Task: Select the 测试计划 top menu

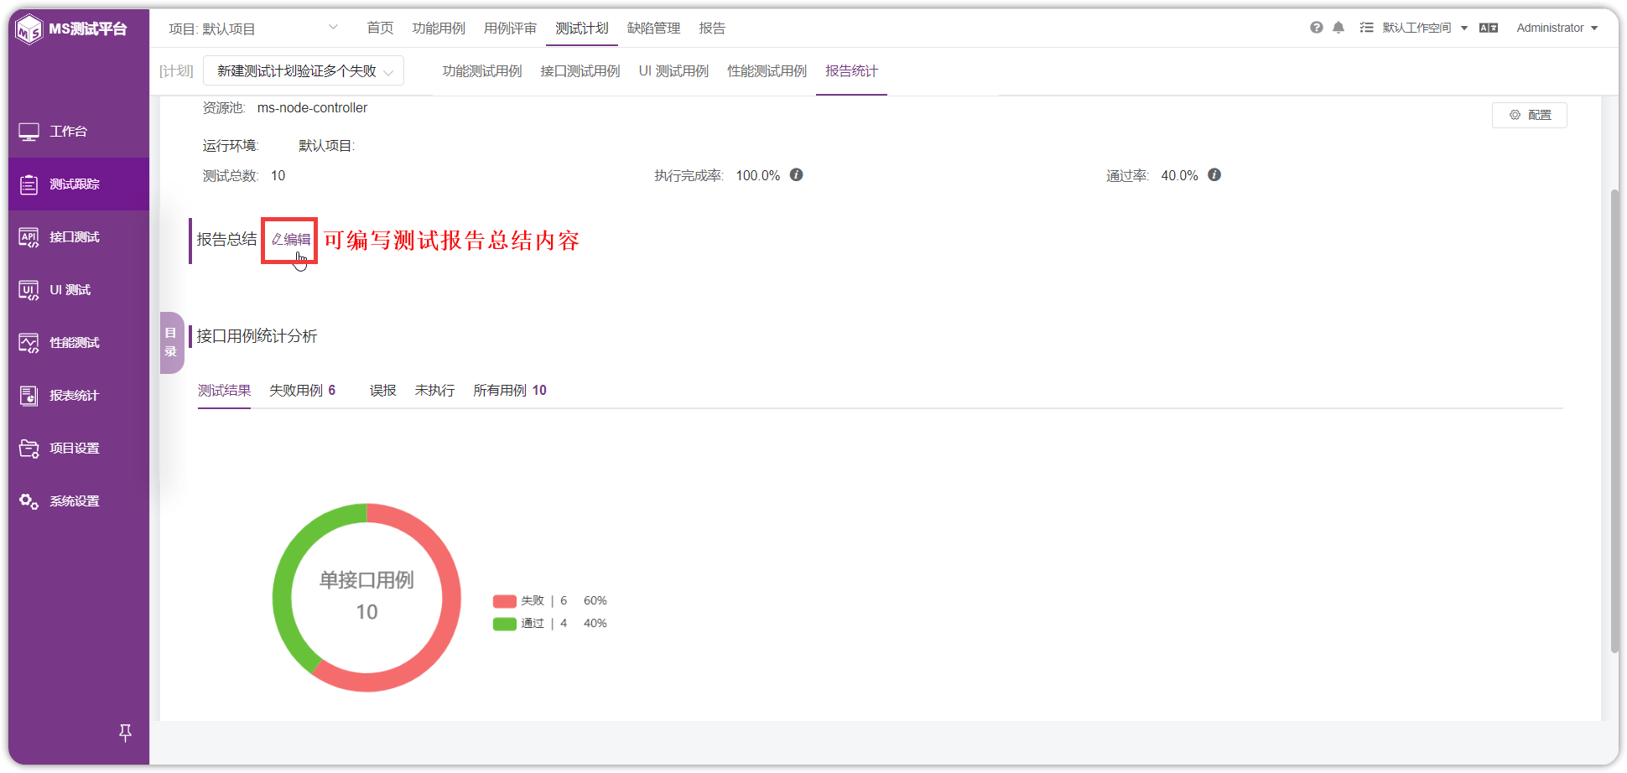Action: point(582,28)
